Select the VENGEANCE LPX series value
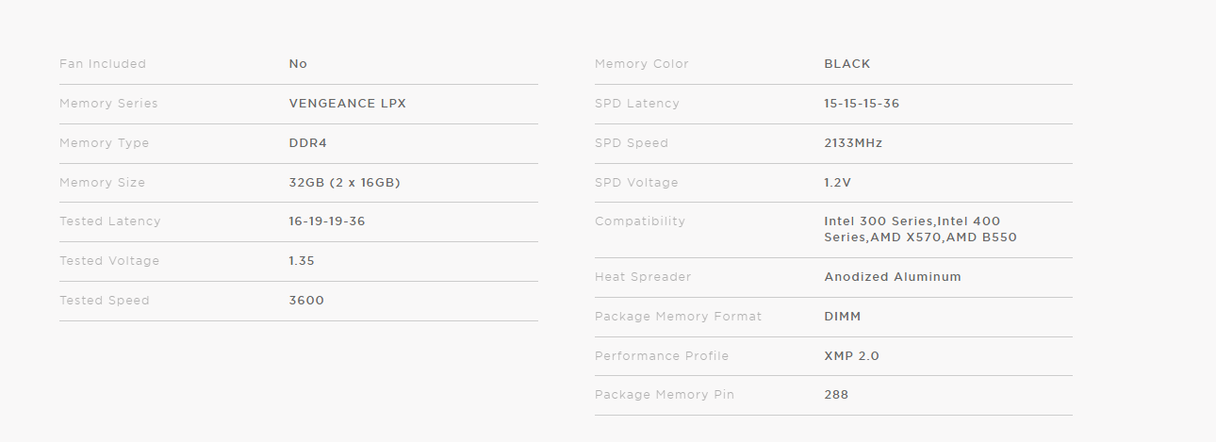Image resolution: width=1216 pixels, height=442 pixels. click(347, 104)
